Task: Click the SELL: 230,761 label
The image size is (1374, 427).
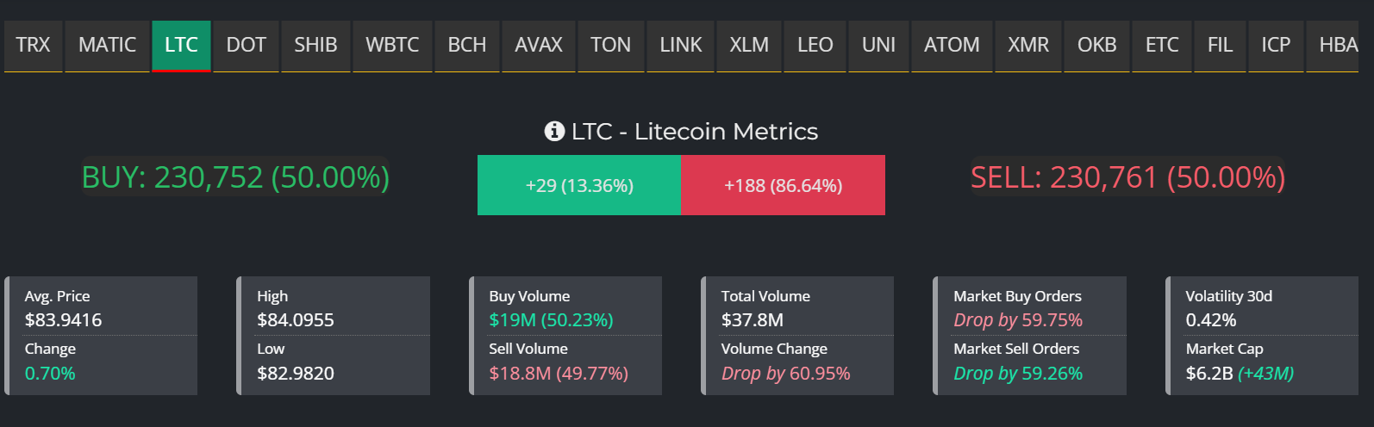Action: 1127,177
